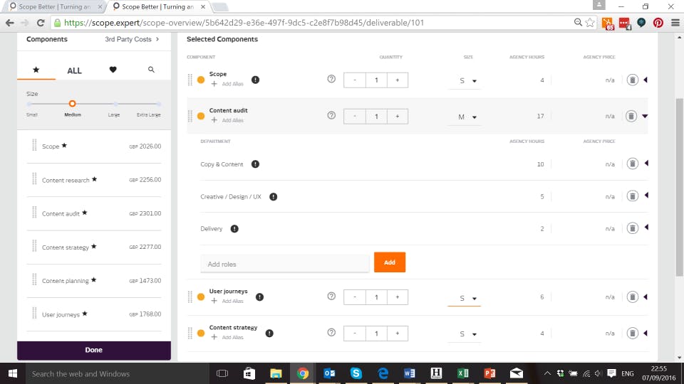
Task: Add Alias under Content audit
Action: (x=227, y=120)
